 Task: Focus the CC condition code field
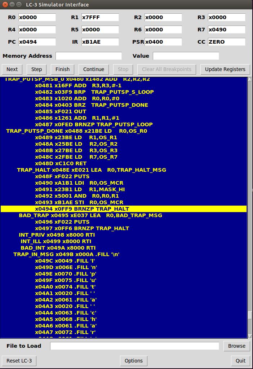226,42
